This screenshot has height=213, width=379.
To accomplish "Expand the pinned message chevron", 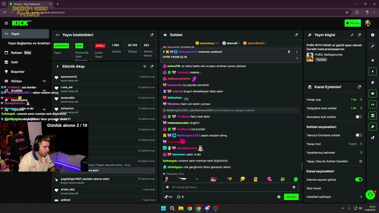I will click(297, 58).
